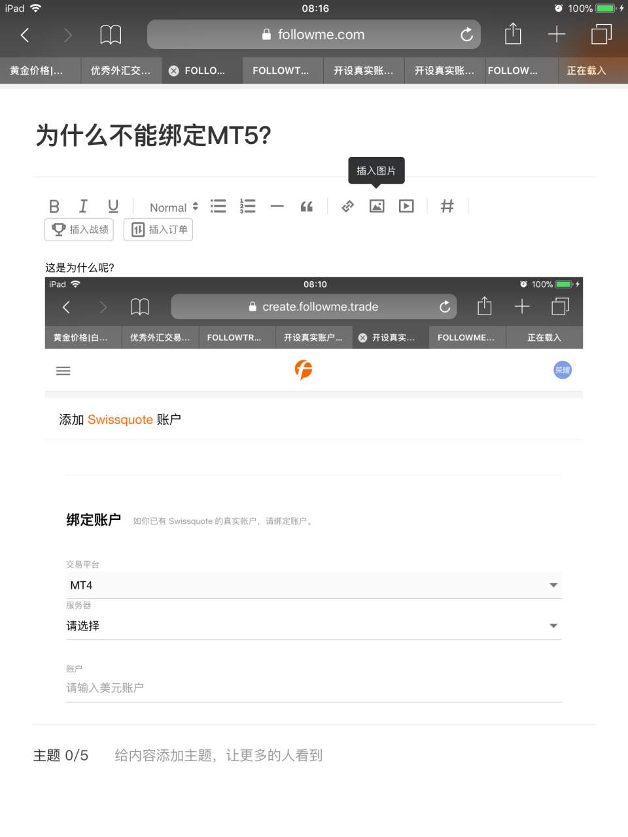This screenshot has height=837, width=628.
Task: Insert a hyperlink
Action: (348, 207)
